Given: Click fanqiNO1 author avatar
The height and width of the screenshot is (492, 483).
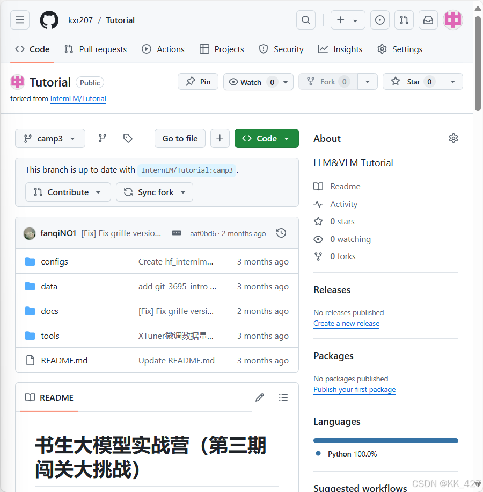Looking at the screenshot, I should point(30,233).
